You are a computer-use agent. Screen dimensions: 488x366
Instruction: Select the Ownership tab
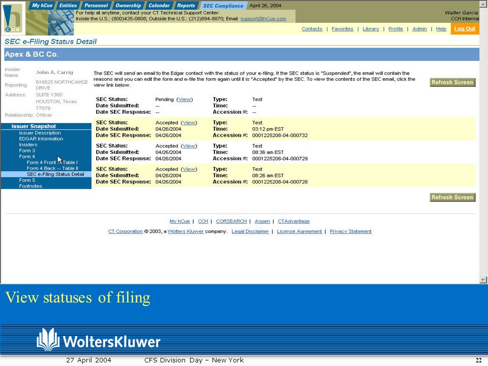(128, 5)
